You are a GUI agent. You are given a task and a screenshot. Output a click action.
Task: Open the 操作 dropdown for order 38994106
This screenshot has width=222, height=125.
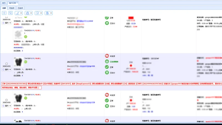click(x=6, y=23)
